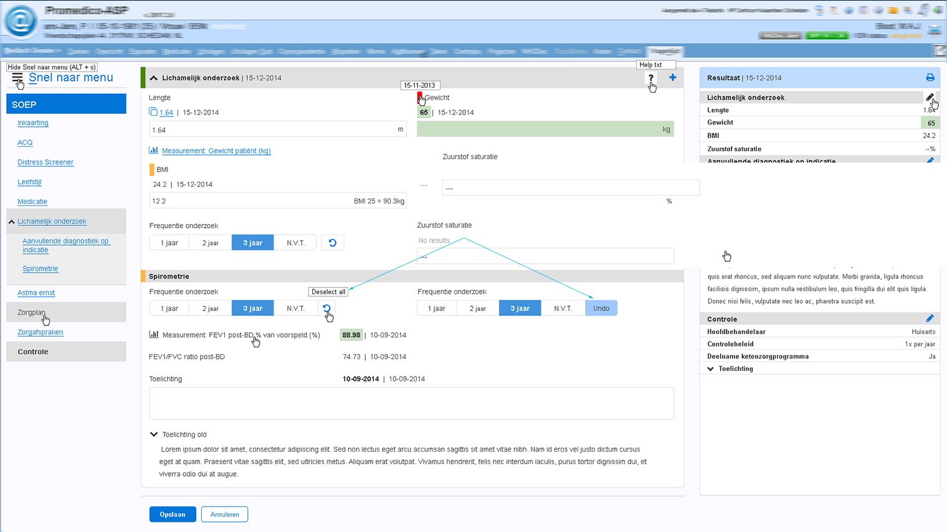Image resolution: width=947 pixels, height=532 pixels.
Task: Collapse the Lichamelijk onderzoek section header chevron
Action: (x=154, y=78)
